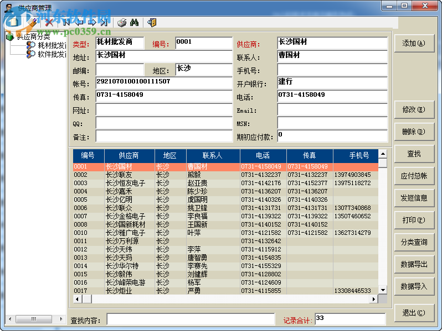Click the edit record pencil toolbar icon

tap(33, 22)
